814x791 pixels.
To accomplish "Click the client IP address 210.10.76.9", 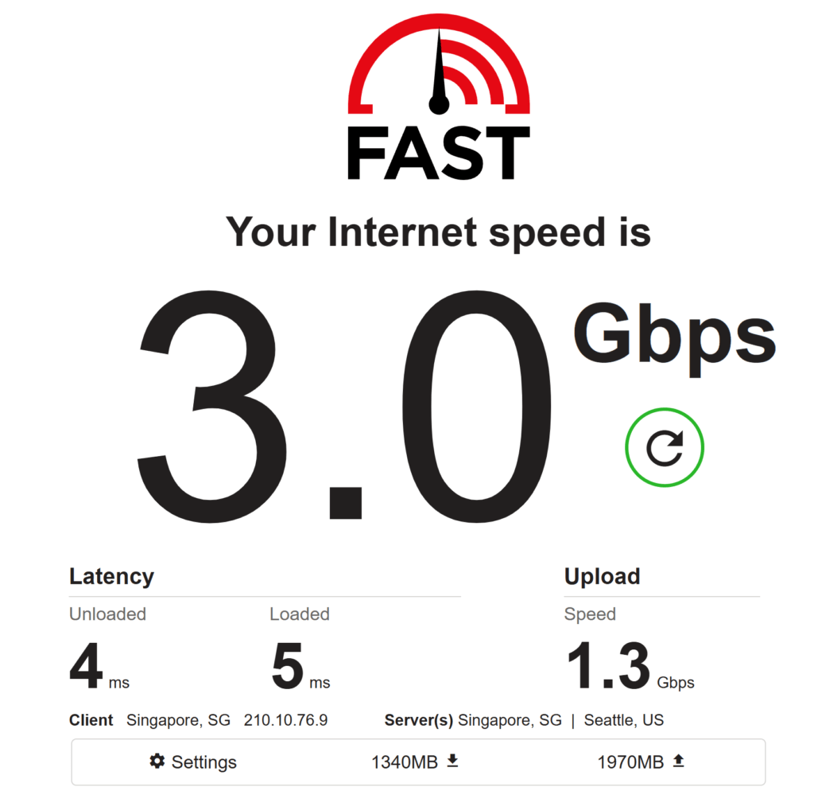I will (x=285, y=720).
